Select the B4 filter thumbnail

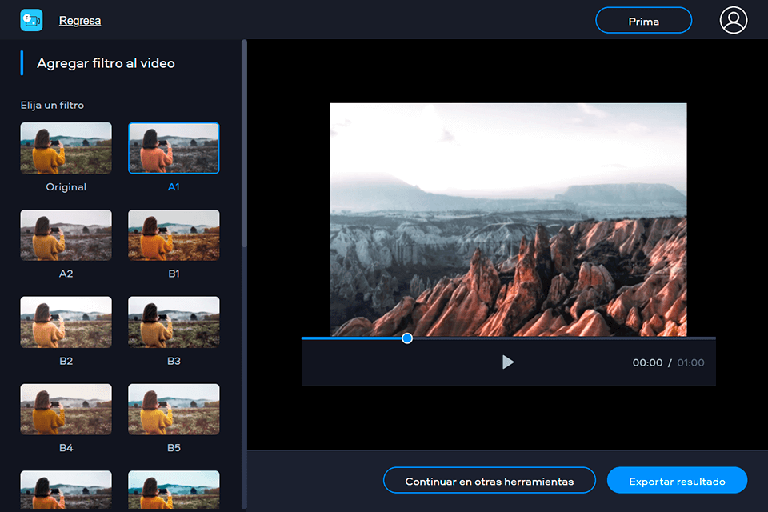[x=66, y=409]
